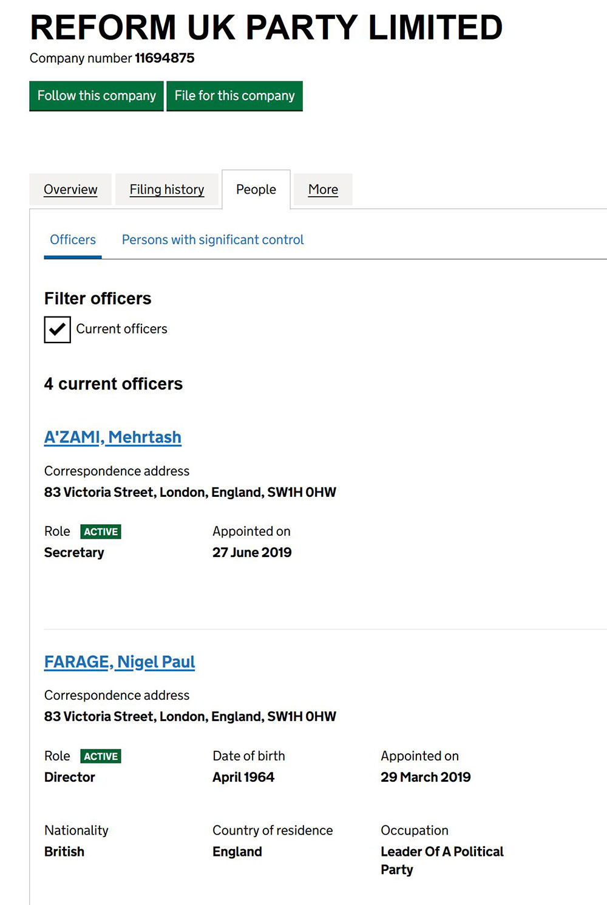The width and height of the screenshot is (607, 905).
Task: Untick the Current officers checkbox
Action: click(58, 330)
